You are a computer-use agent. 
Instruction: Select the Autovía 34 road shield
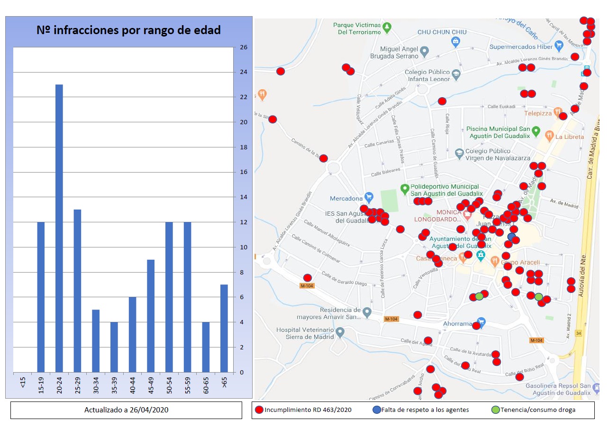coord(578,333)
